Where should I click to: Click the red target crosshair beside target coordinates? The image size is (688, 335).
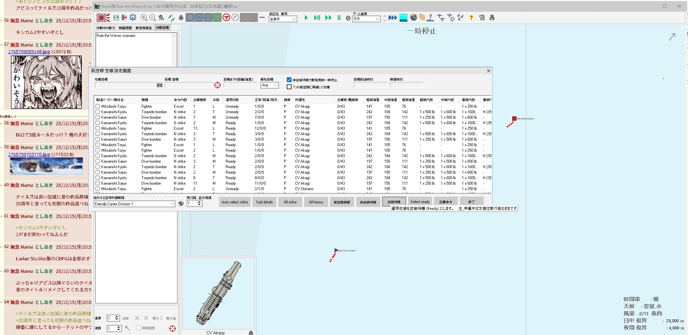pos(217,85)
